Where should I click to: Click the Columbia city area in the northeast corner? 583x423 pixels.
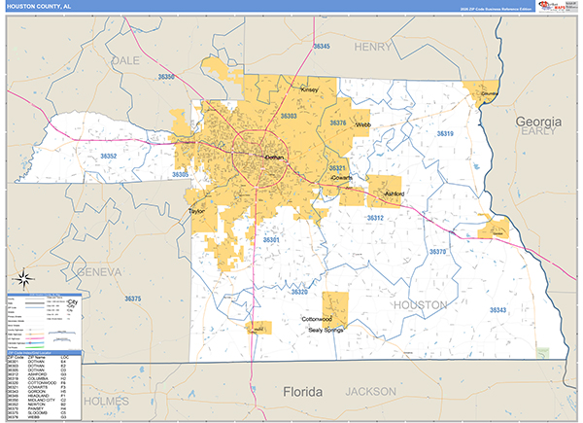click(481, 93)
